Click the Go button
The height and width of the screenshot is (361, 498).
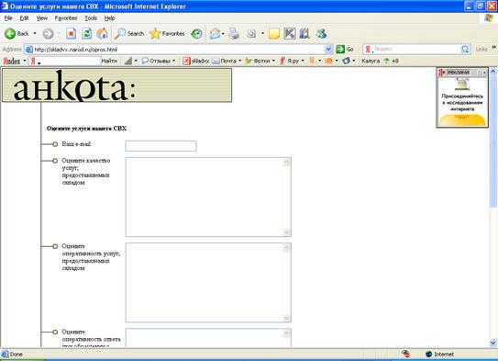tap(345, 49)
